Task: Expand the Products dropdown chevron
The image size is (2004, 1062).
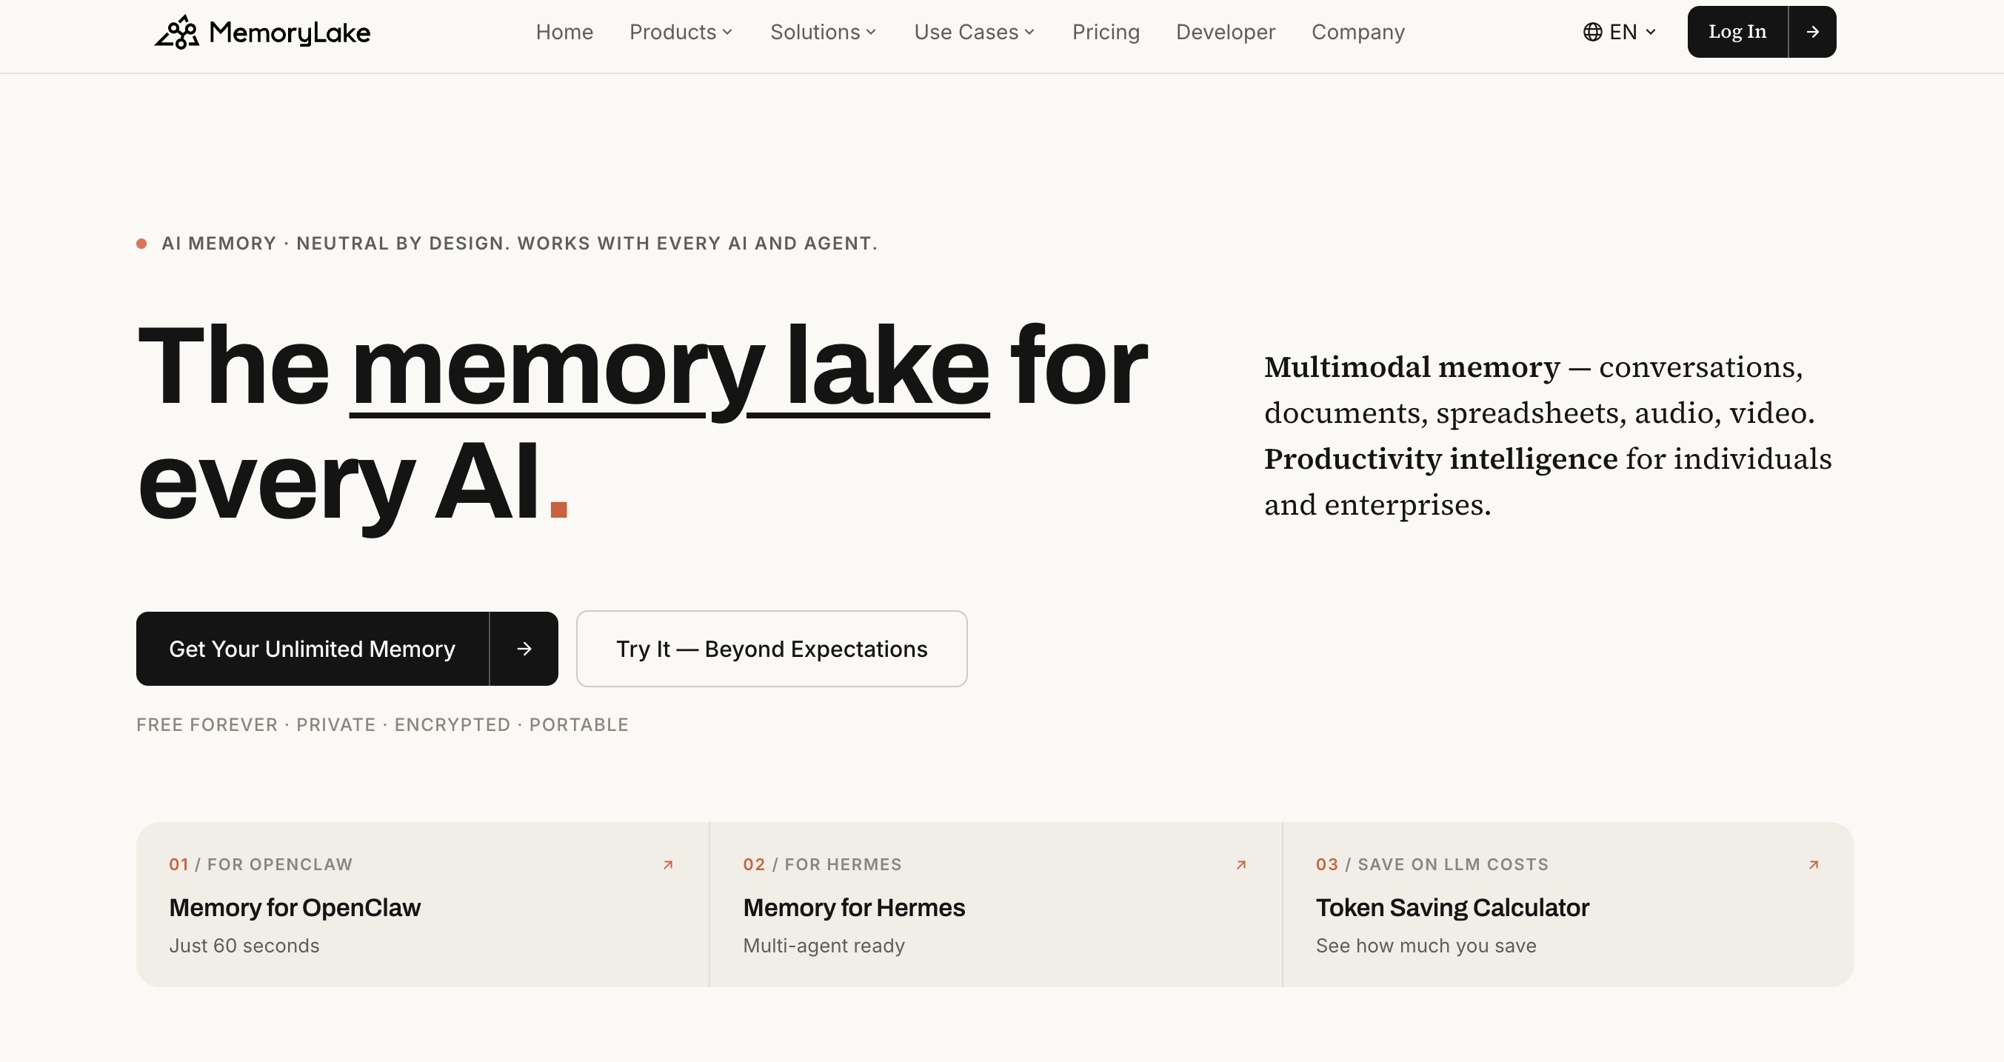Action: click(x=727, y=33)
